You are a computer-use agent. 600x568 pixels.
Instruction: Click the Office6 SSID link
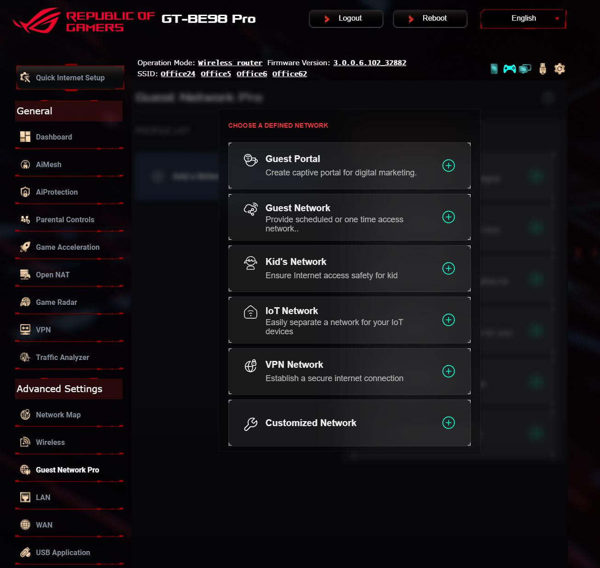pos(252,73)
